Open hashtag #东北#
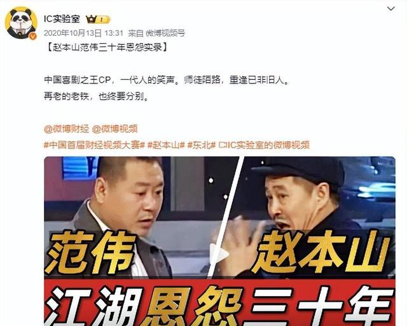 coord(202,145)
